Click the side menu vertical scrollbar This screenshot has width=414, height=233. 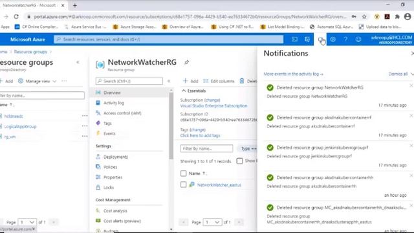pos(171,126)
